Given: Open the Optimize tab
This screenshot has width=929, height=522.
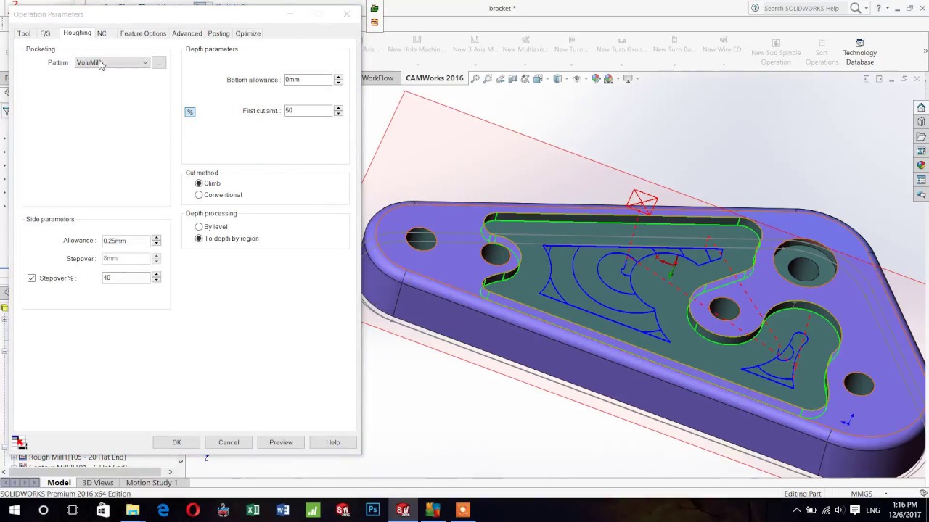Looking at the screenshot, I should point(247,33).
